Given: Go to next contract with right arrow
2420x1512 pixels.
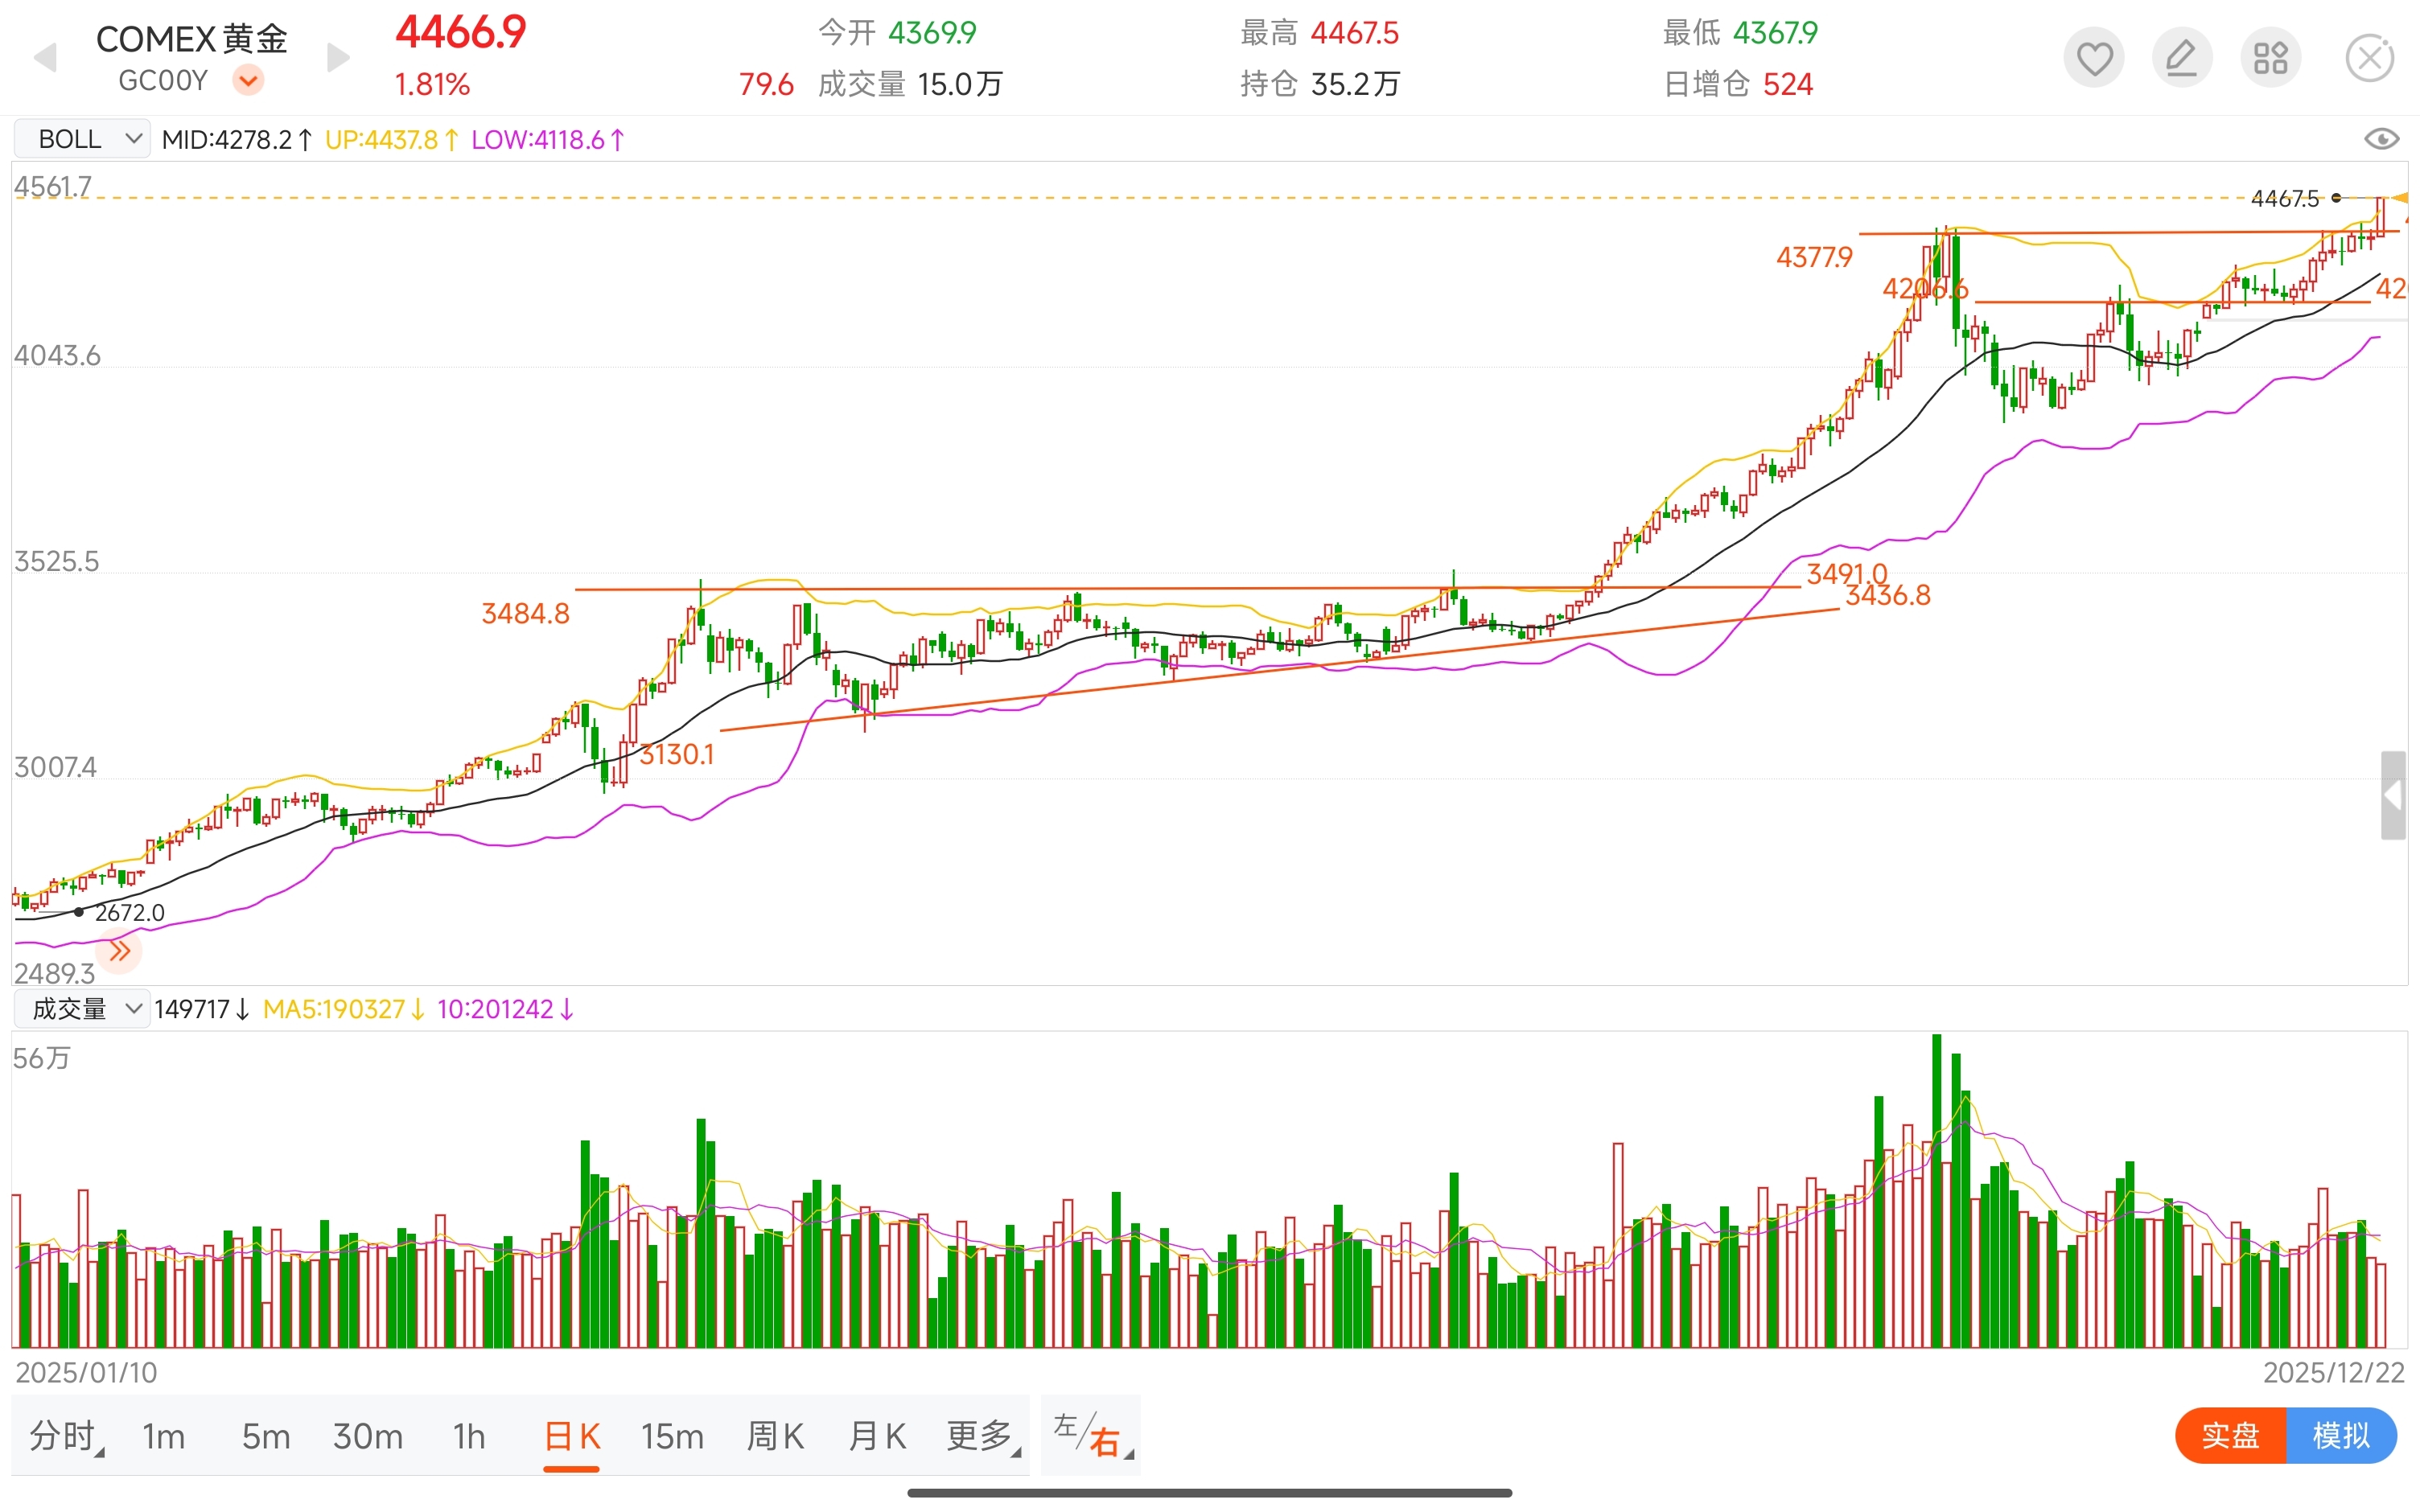Looking at the screenshot, I should pos(339,58).
